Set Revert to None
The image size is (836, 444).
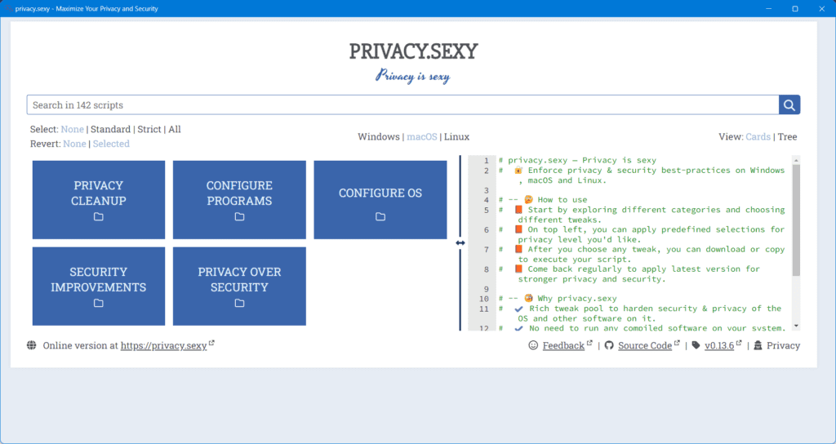[74, 144]
